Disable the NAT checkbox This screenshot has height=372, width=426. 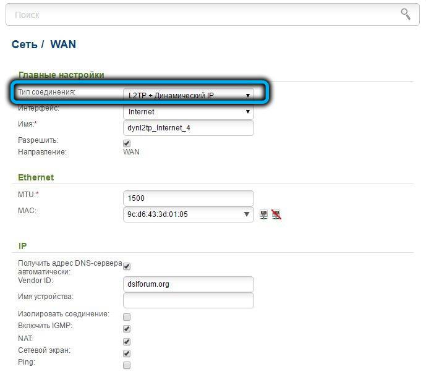[x=127, y=341]
